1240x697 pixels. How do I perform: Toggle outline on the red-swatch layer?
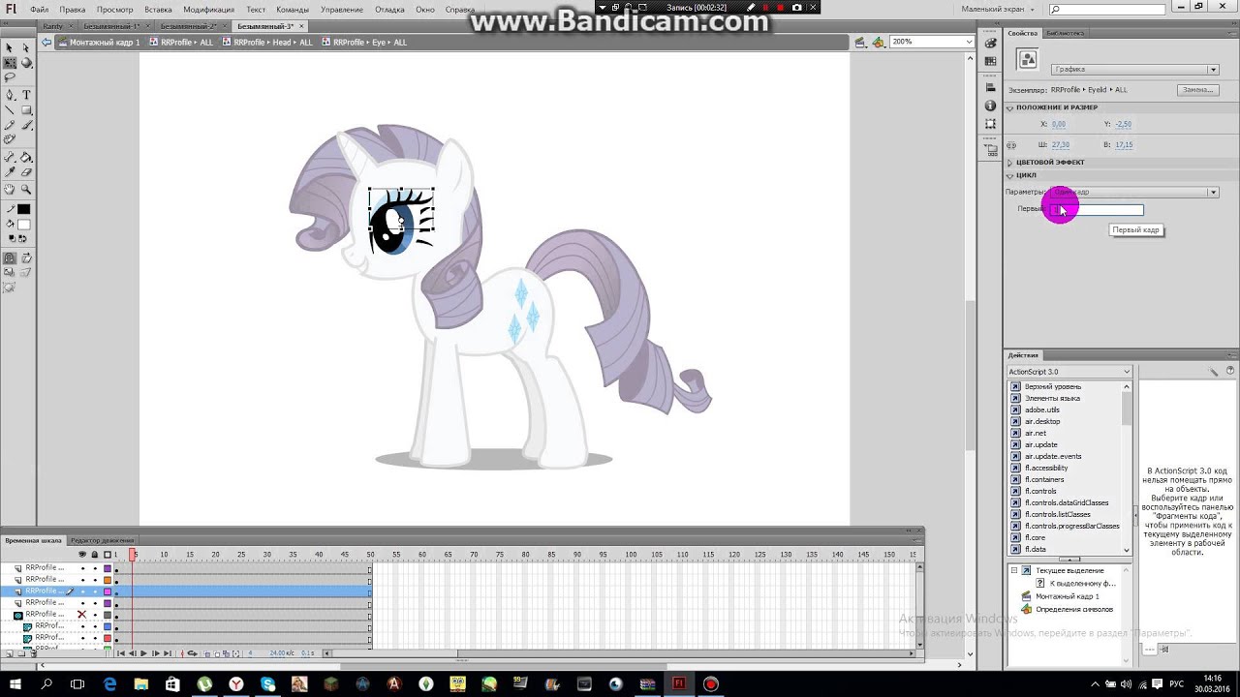(108, 638)
